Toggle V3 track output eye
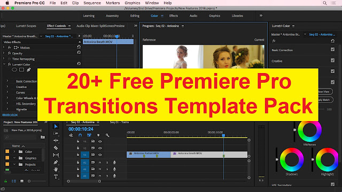Screen dimensions: 342x192 pos(100,141)
